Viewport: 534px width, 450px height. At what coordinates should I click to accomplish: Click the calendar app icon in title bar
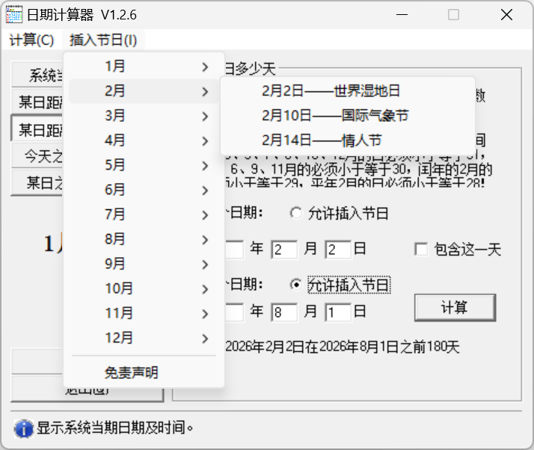click(14, 15)
